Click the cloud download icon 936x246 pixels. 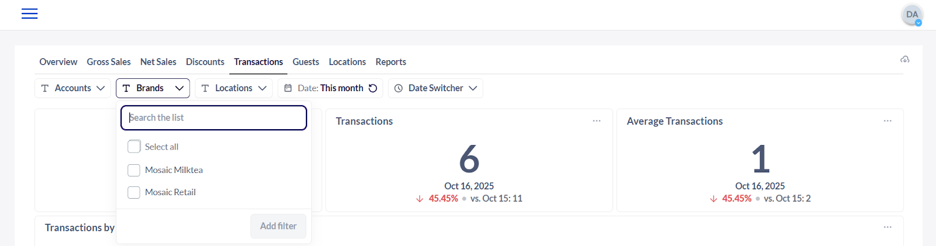(x=904, y=60)
